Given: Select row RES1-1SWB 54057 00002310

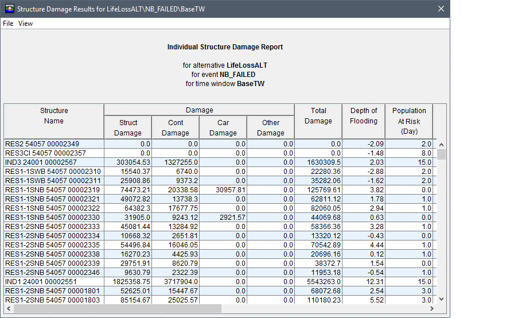Looking at the screenshot, I should click(x=220, y=172).
